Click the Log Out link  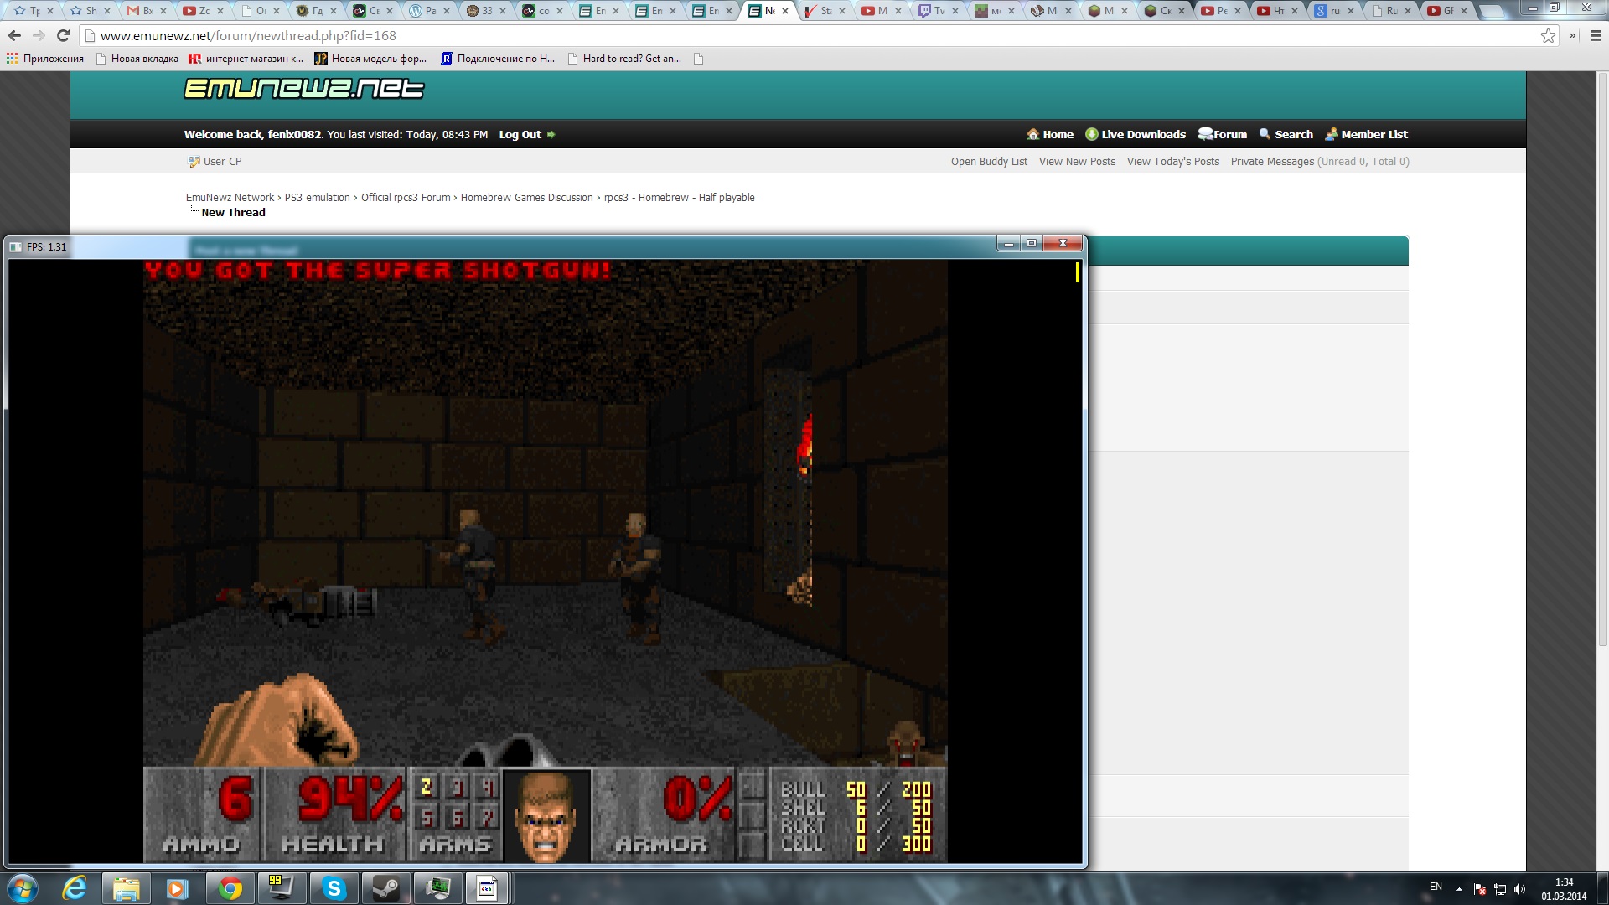pos(520,134)
